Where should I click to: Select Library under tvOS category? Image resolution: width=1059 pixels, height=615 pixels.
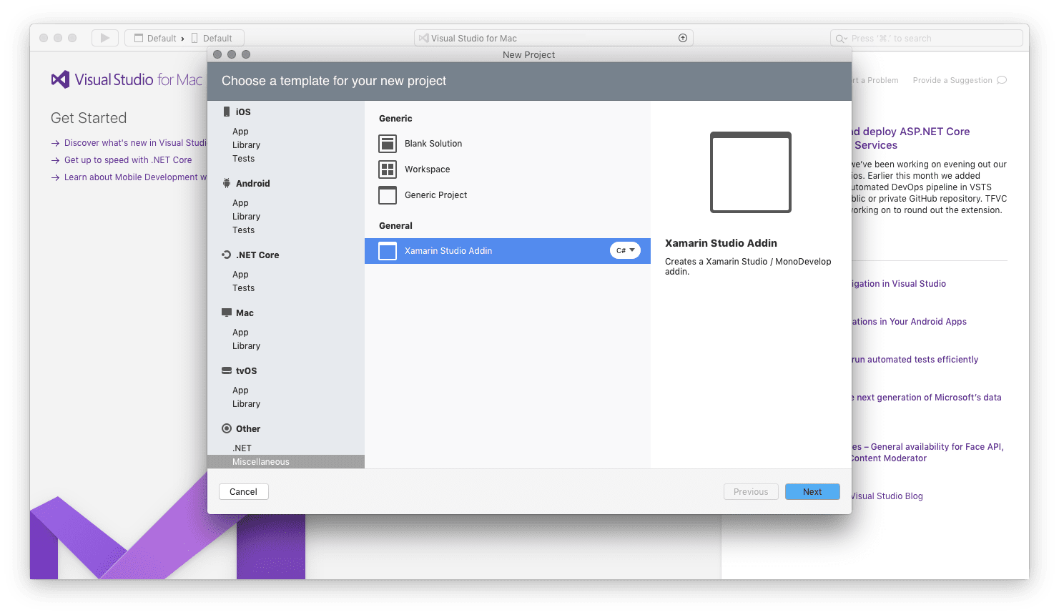click(x=246, y=404)
